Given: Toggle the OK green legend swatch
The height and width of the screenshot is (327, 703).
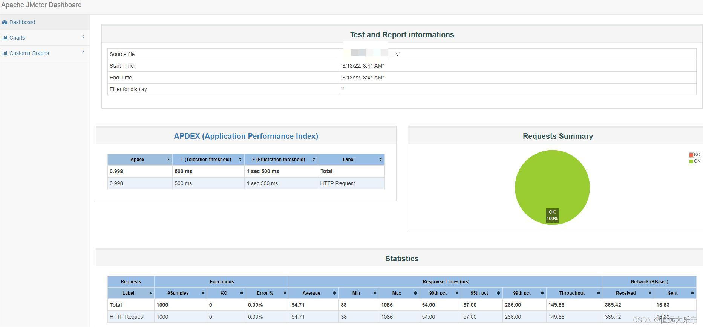Looking at the screenshot, I should click(x=691, y=161).
